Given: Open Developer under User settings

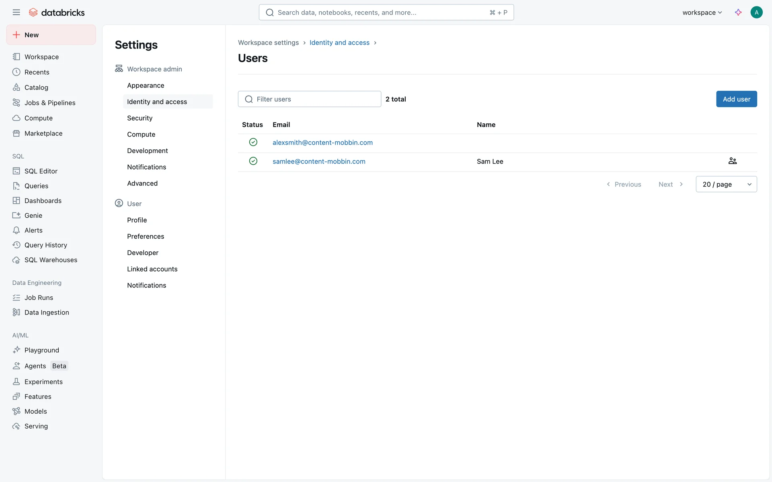Looking at the screenshot, I should [142, 253].
